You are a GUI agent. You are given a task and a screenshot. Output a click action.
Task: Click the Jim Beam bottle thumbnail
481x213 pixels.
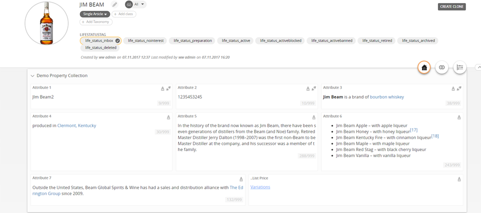pyautogui.click(x=47, y=23)
